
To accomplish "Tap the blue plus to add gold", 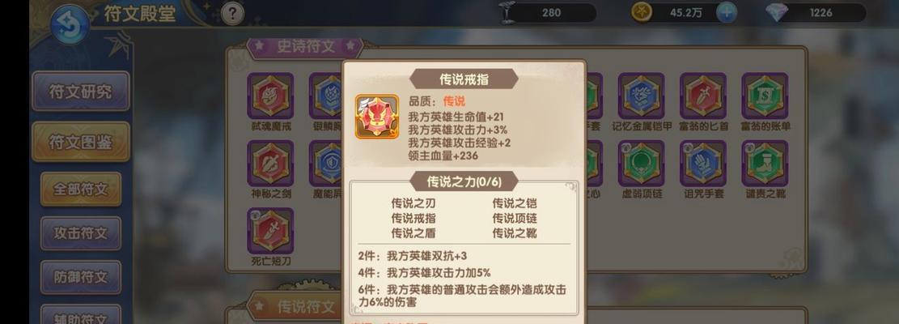I will [x=727, y=13].
